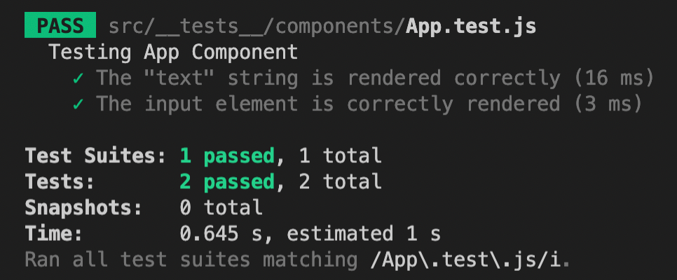Click "2 total" in the Tests row
The height and width of the screenshot is (280, 677).
coord(340,182)
